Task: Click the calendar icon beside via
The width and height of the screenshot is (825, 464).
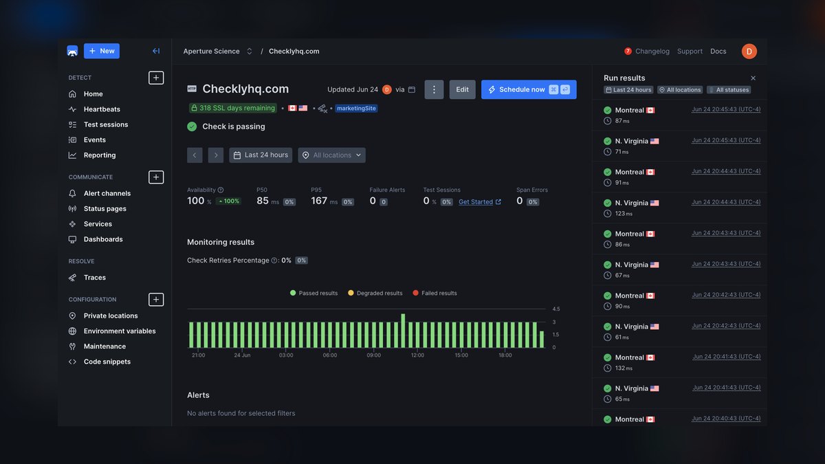Action: [412, 89]
